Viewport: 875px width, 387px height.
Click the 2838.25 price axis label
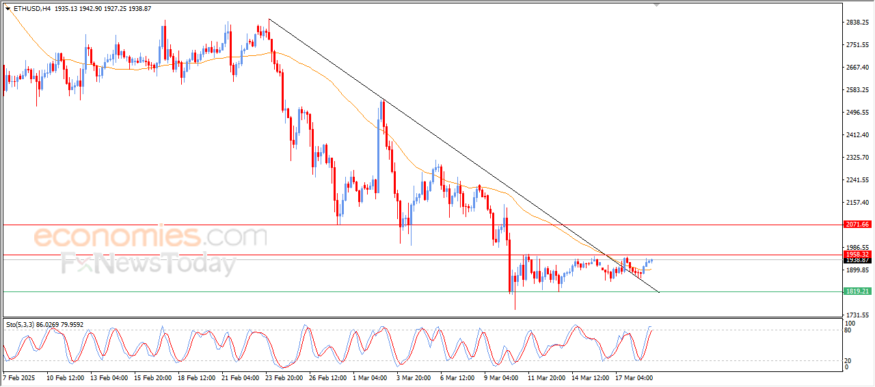[x=857, y=23]
